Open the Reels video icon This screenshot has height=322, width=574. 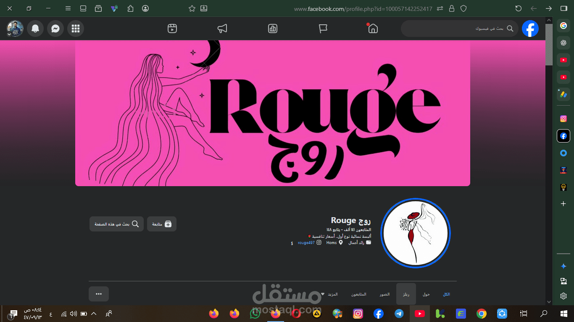(x=172, y=29)
